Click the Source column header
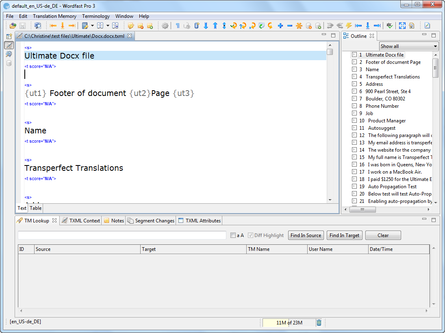This screenshot has width=445, height=333. point(87,249)
